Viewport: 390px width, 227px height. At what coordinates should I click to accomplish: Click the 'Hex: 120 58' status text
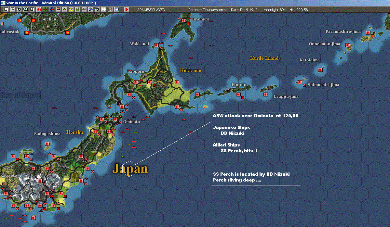(x=299, y=10)
